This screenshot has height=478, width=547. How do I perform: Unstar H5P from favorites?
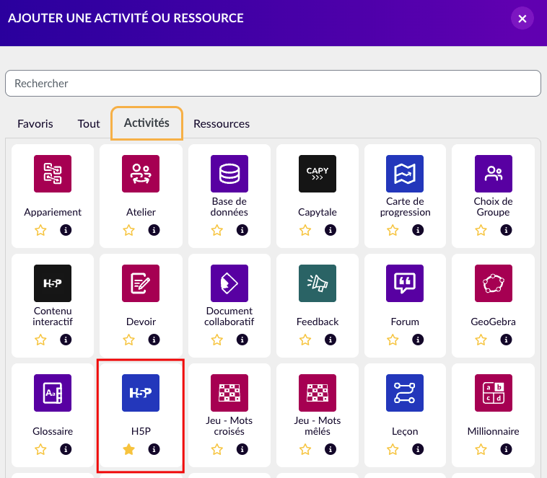129,449
